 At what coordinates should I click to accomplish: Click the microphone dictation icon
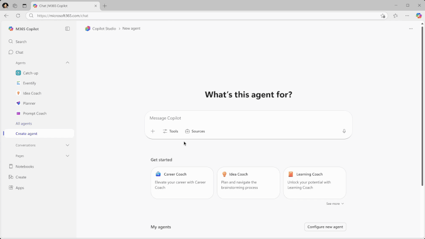pyautogui.click(x=344, y=131)
